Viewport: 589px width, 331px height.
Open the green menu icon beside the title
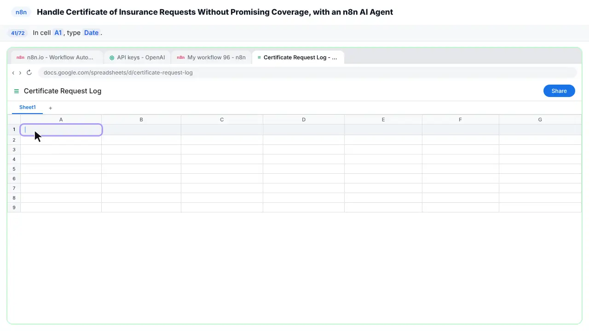(17, 91)
